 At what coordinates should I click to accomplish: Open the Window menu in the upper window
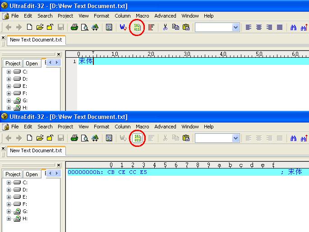[x=190, y=16]
